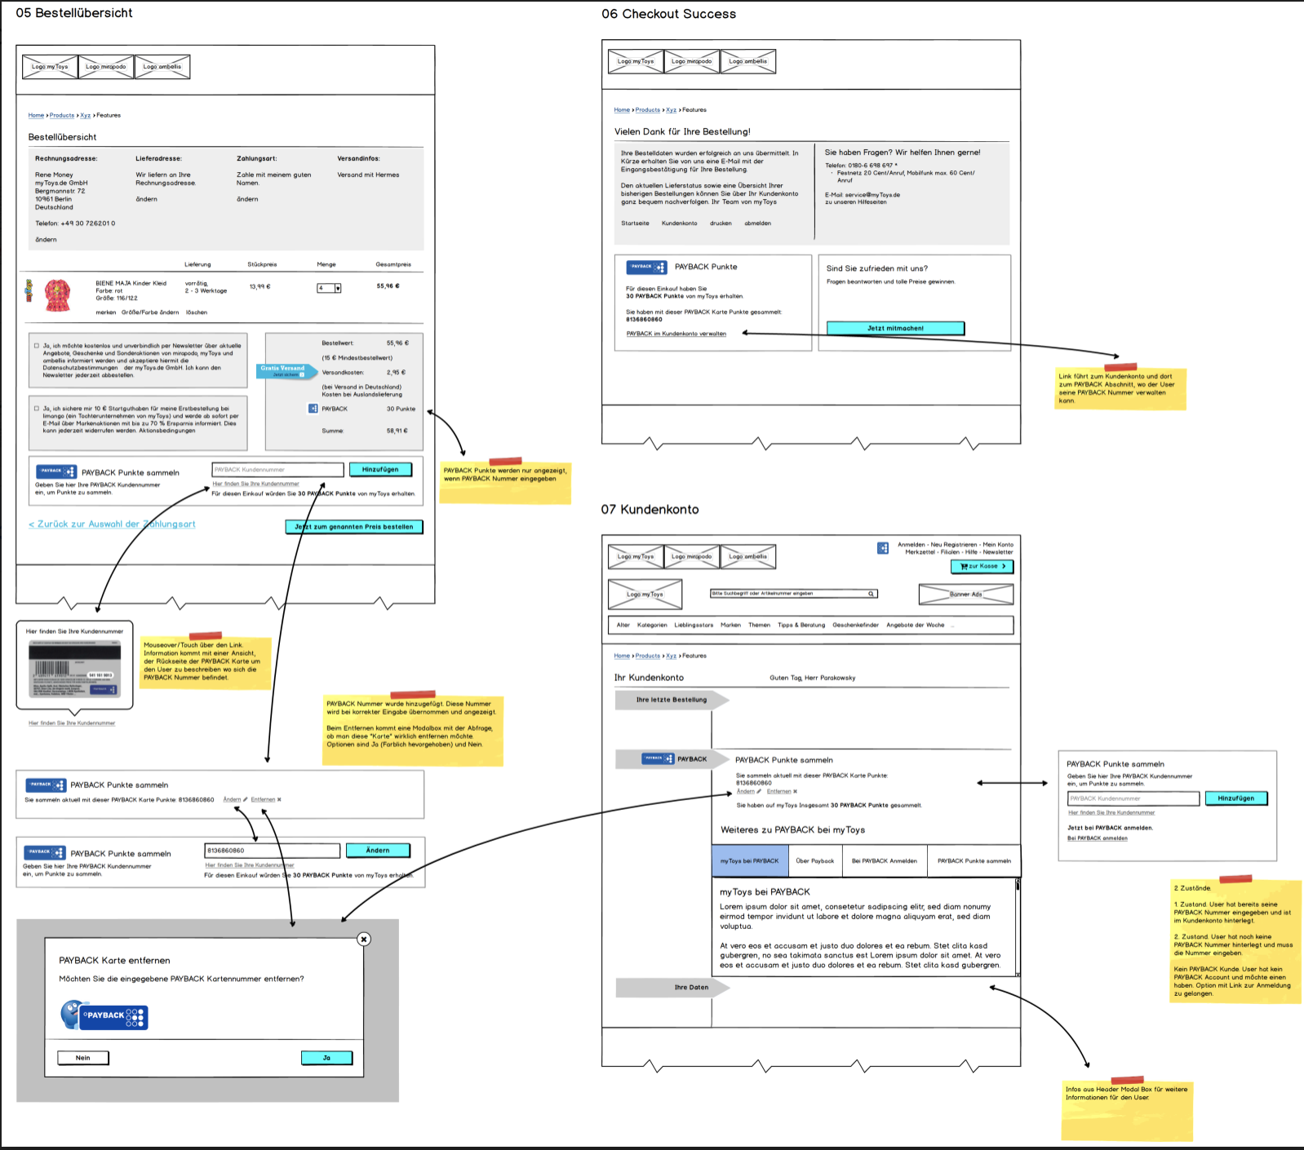This screenshot has height=1150, width=1304.
Task: Switch to the Über Payback tab
Action: pyautogui.click(x=815, y=861)
